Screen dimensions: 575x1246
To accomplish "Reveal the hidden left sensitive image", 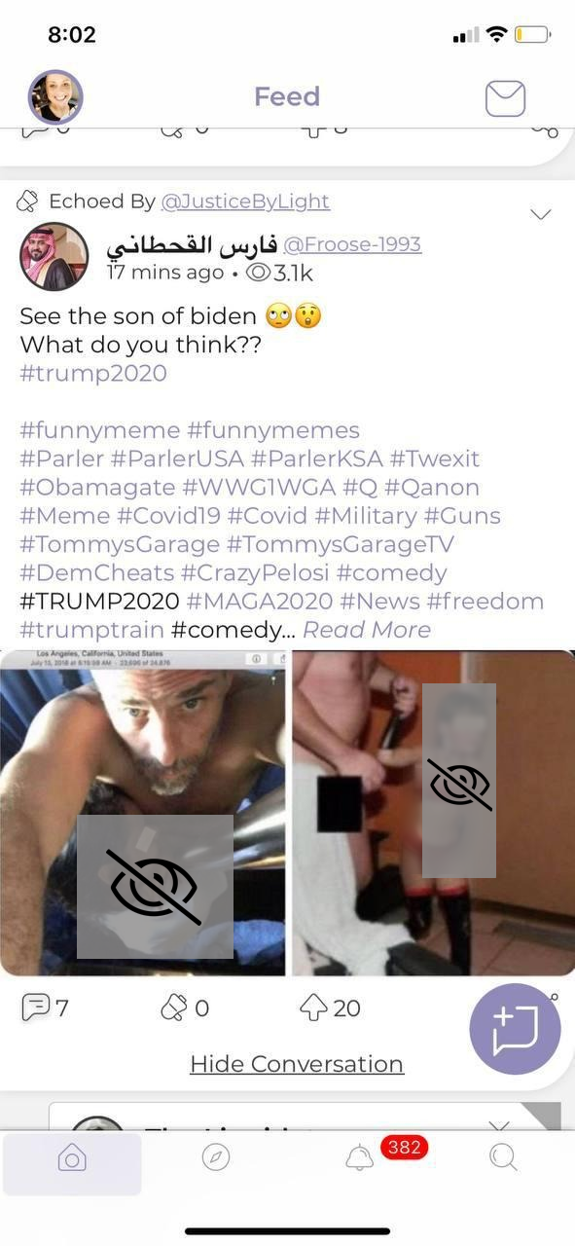I will [x=155, y=887].
